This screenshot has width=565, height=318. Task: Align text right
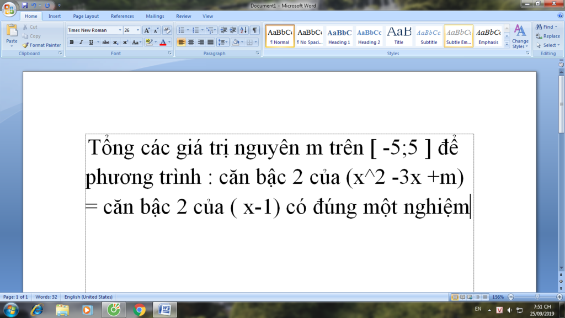coord(201,42)
